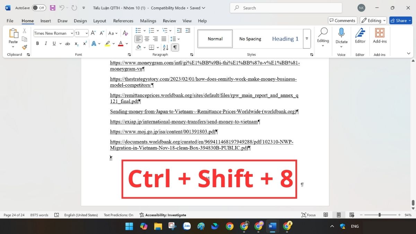Sort paragraph A to Z icon

click(x=166, y=47)
